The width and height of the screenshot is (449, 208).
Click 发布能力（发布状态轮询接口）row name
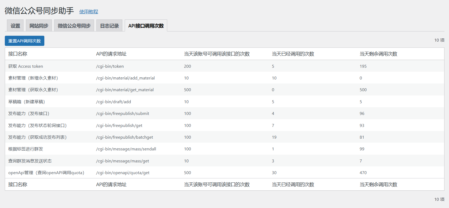pyautogui.click(x=37, y=125)
